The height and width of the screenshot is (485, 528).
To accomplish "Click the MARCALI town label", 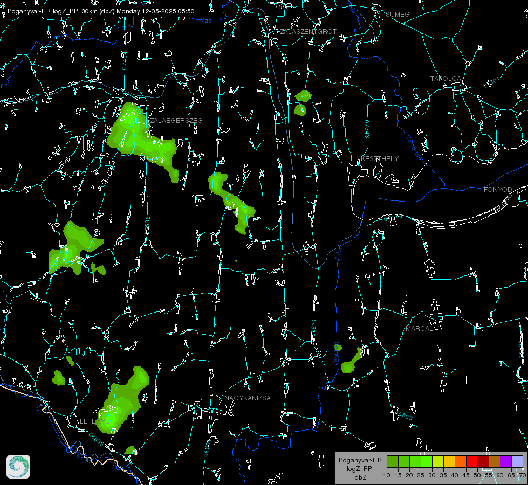I will click(x=420, y=329).
